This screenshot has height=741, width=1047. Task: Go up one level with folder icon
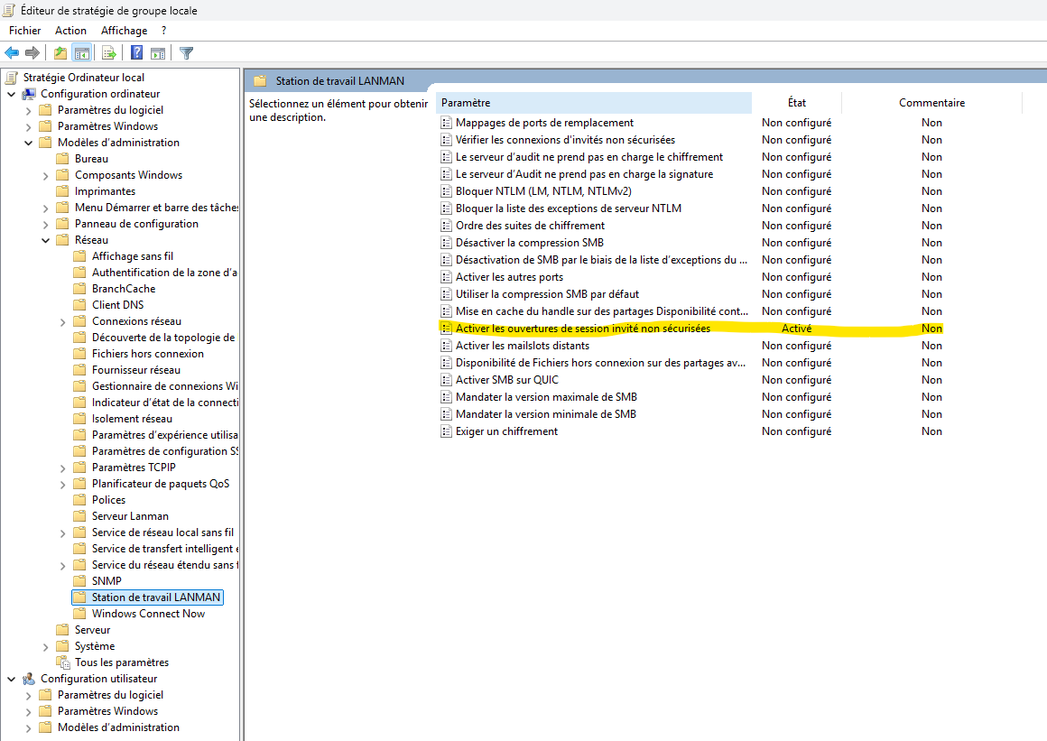point(60,52)
